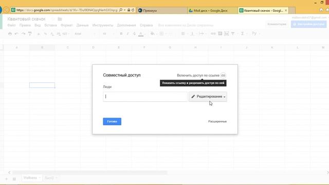
Task: Click the address bar refresh icon
Action: 133,10
